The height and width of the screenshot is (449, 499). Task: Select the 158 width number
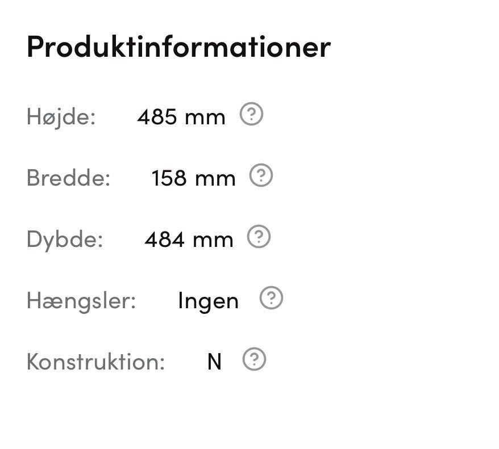(x=169, y=178)
